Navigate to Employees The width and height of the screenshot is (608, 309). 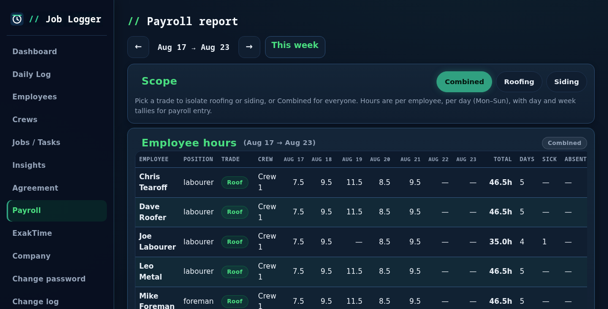tap(57, 97)
